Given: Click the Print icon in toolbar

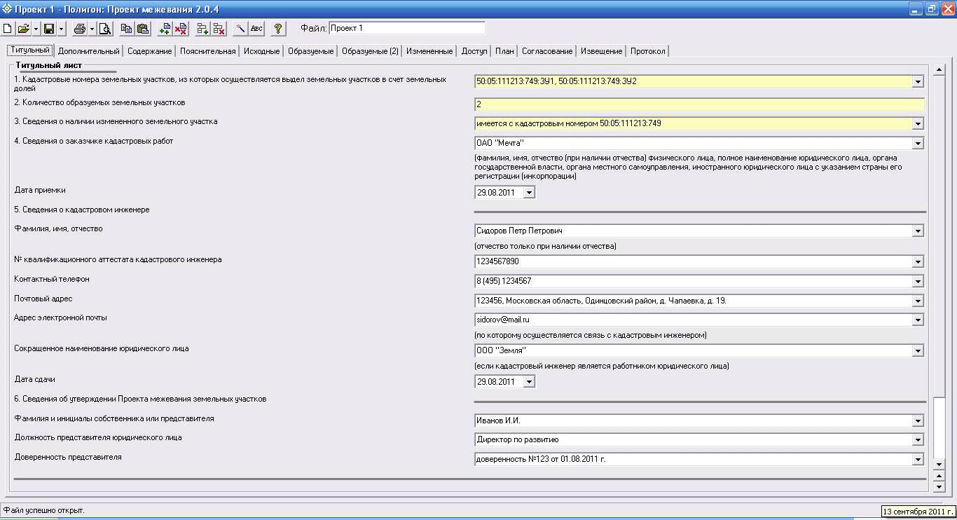Looking at the screenshot, I should 80,29.
